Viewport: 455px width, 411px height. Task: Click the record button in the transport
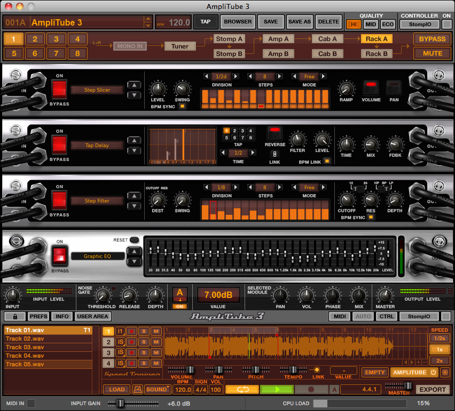(x=311, y=389)
